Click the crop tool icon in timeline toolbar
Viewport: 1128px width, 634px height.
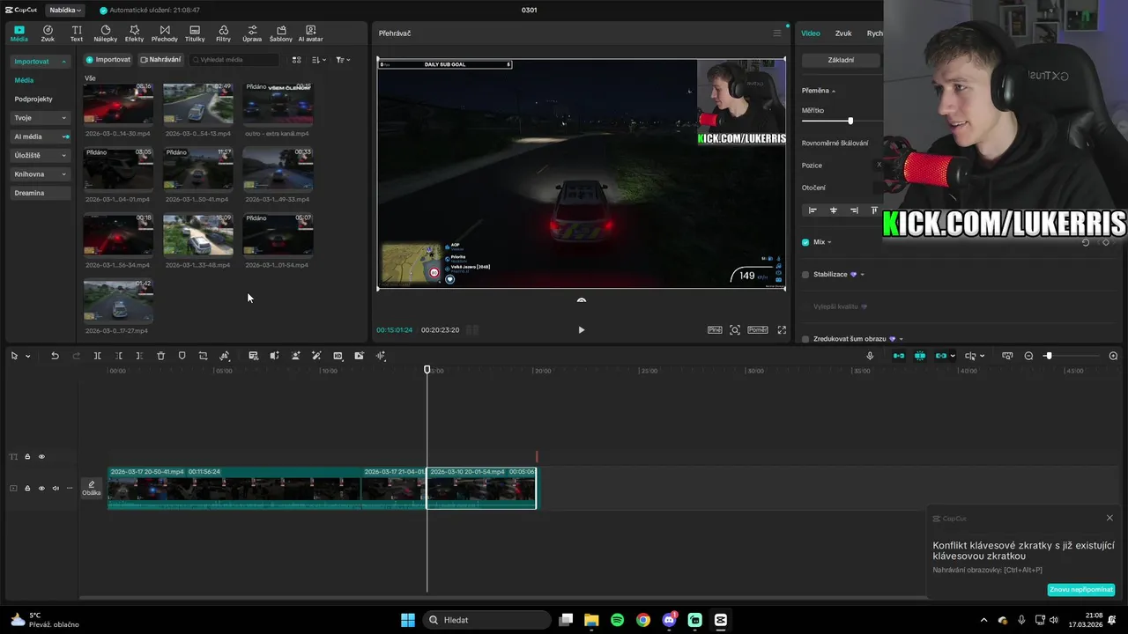click(x=203, y=356)
